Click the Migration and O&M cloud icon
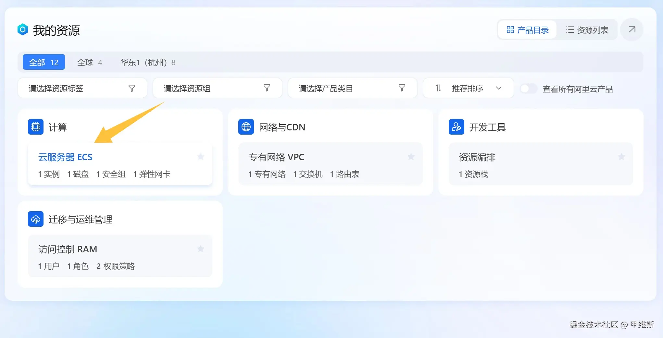Image resolution: width=663 pixels, height=338 pixels. pos(36,219)
